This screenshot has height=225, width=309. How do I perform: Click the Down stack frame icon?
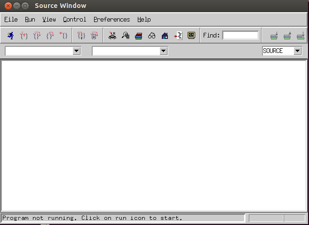coord(274,36)
